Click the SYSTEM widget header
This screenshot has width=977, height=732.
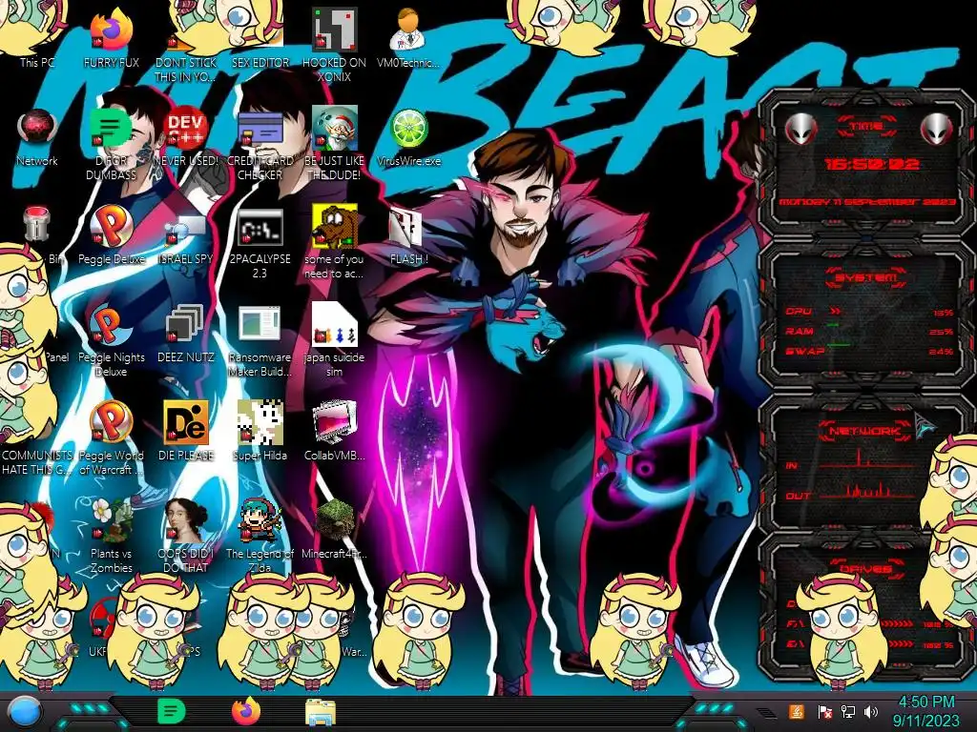pos(866,277)
